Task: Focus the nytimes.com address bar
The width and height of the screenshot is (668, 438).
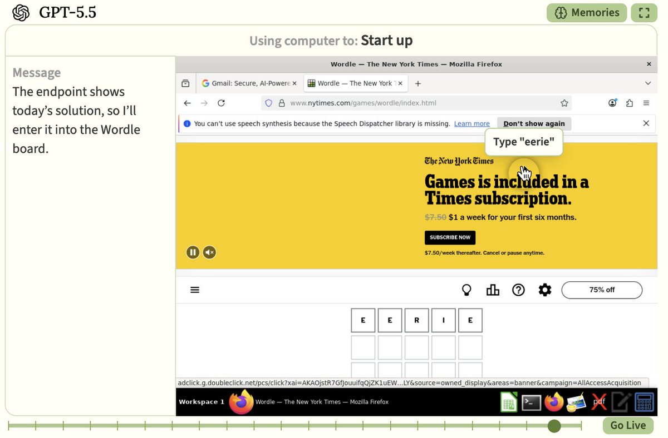Action: tap(416, 103)
